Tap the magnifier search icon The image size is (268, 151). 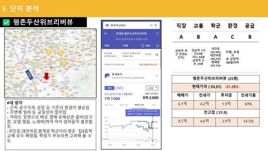tap(156, 25)
